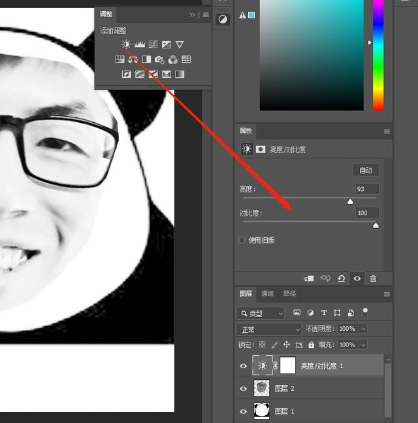Reset adjustment to defaults icon
Screen dimensions: 418x423
[341, 279]
